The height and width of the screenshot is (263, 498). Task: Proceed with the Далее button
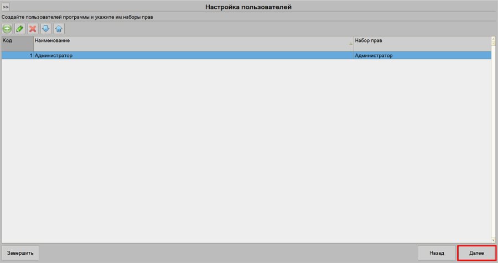coord(476,253)
